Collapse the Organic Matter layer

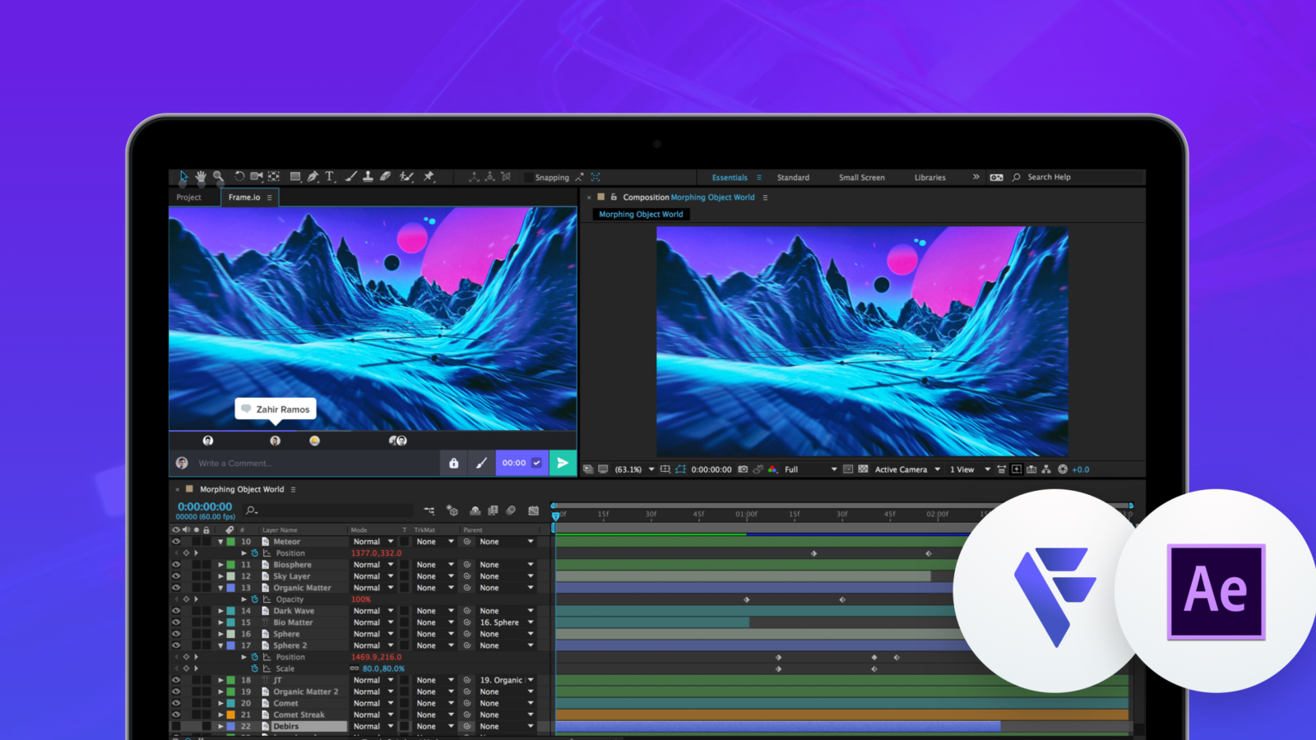point(220,588)
